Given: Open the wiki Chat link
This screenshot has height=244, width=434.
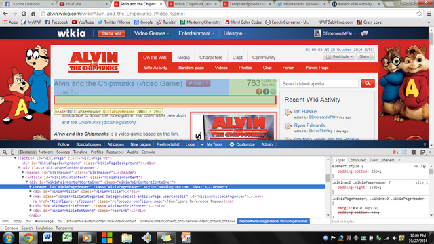Looking at the screenshot, I should point(267,68).
